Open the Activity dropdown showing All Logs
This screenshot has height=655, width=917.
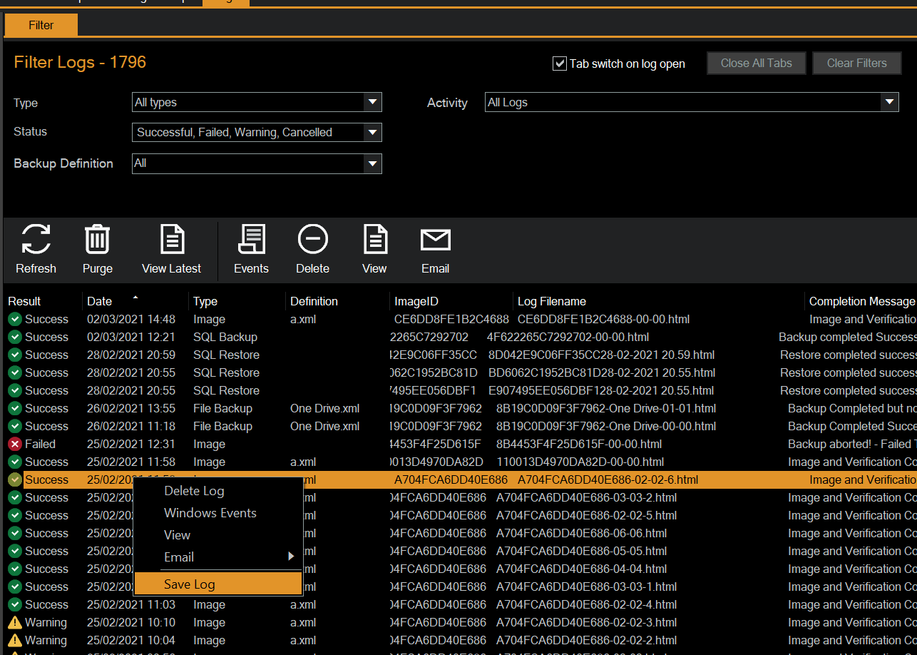click(x=691, y=102)
